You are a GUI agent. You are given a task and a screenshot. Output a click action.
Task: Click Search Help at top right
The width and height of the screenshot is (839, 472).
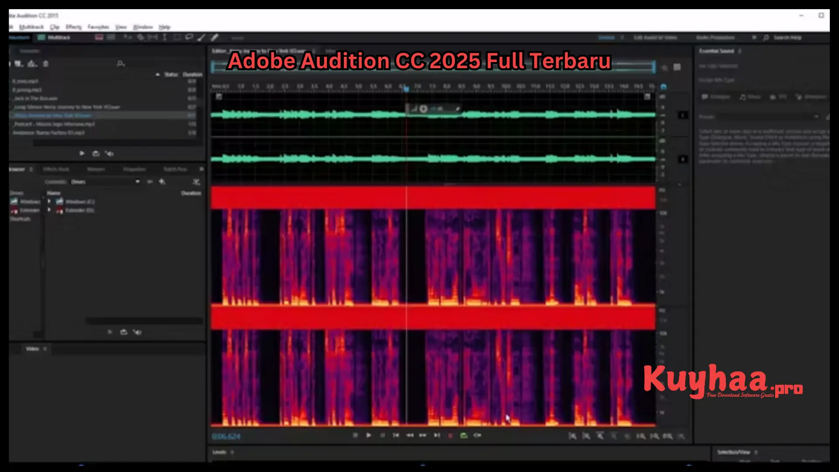(787, 38)
